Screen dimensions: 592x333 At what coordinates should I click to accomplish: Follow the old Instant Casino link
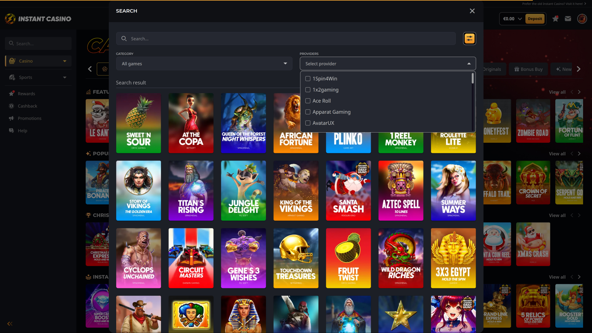pyautogui.click(x=553, y=4)
